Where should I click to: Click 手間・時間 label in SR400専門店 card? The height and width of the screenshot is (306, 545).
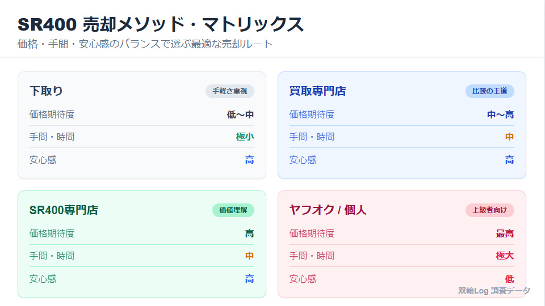tap(52, 256)
